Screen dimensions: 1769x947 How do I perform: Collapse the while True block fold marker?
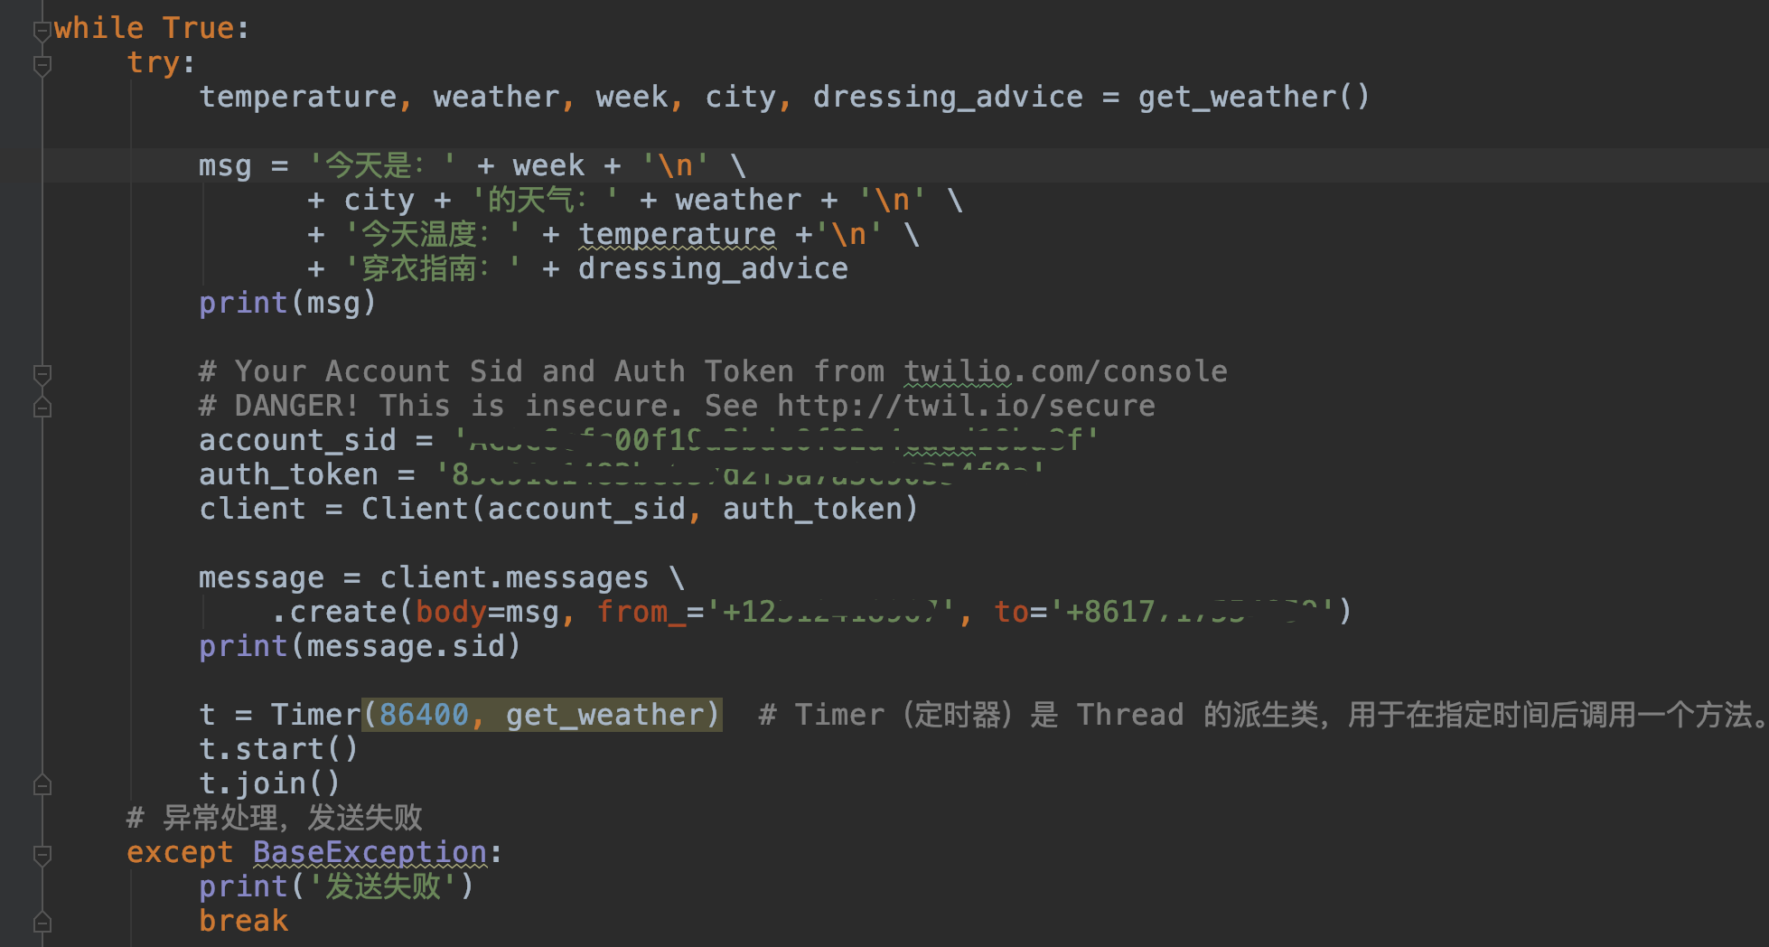(x=42, y=32)
